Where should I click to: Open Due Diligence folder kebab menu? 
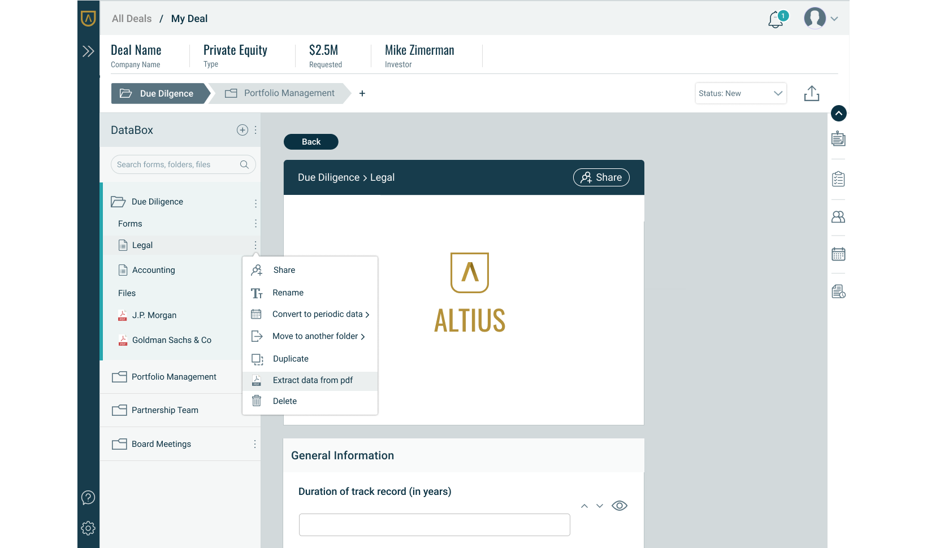pyautogui.click(x=255, y=203)
